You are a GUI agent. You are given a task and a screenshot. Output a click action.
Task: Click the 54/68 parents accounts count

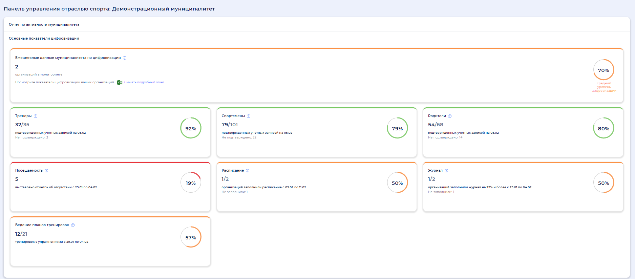(x=436, y=125)
